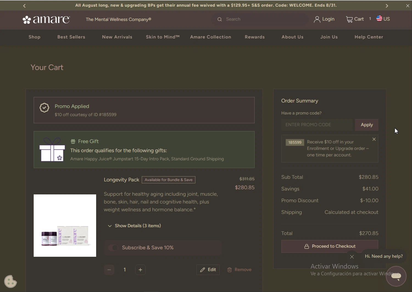Open the shopping cart icon
Image resolution: width=412 pixels, height=292 pixels.
tap(349, 19)
